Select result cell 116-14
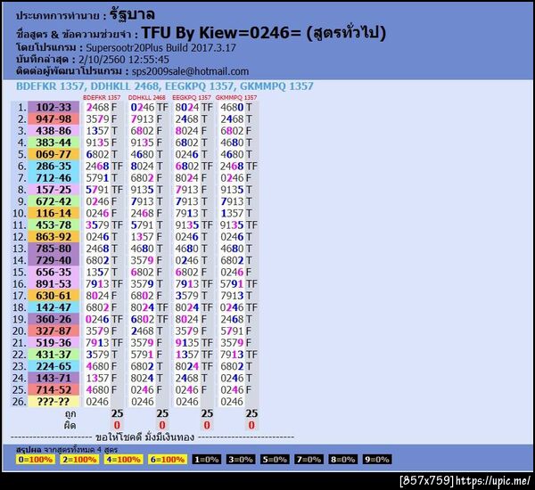The image size is (535, 490). tap(53, 213)
